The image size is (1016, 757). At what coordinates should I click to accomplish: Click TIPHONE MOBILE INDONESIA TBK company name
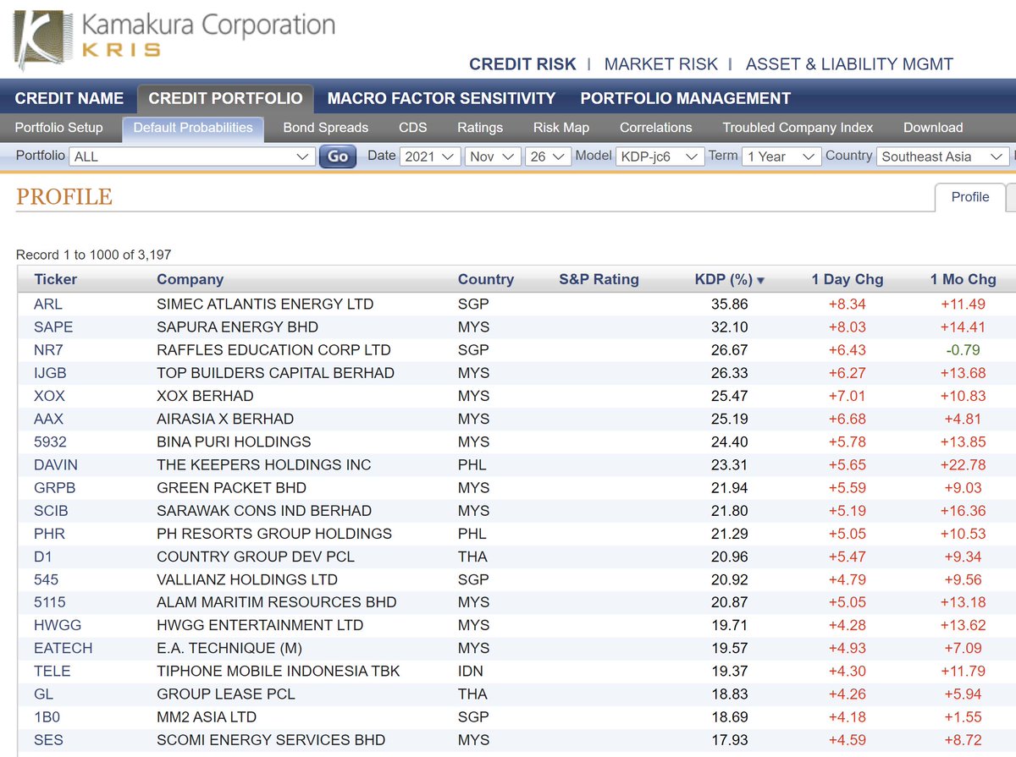click(x=279, y=671)
